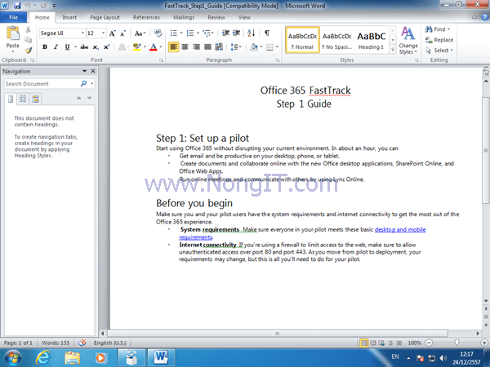Browse headings tab in Navigation pane
Viewport: 490px width, 367px height.
point(11,99)
